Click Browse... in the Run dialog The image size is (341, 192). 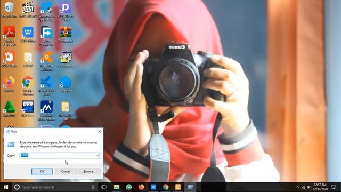click(x=90, y=171)
